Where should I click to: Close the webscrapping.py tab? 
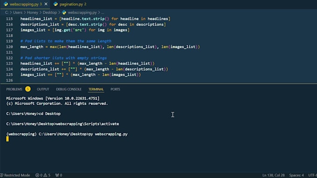tap(46, 4)
